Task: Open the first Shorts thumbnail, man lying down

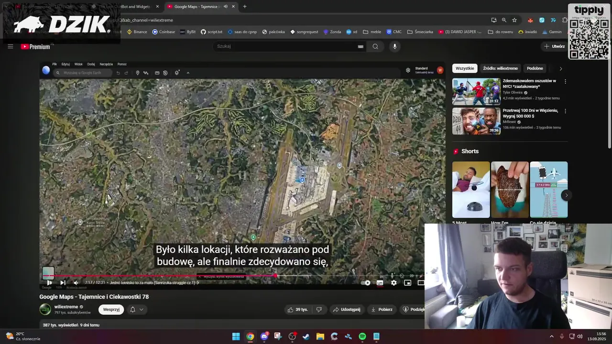Action: (471, 190)
